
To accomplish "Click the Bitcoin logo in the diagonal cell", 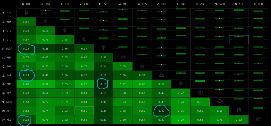I will [x=26, y=12].
